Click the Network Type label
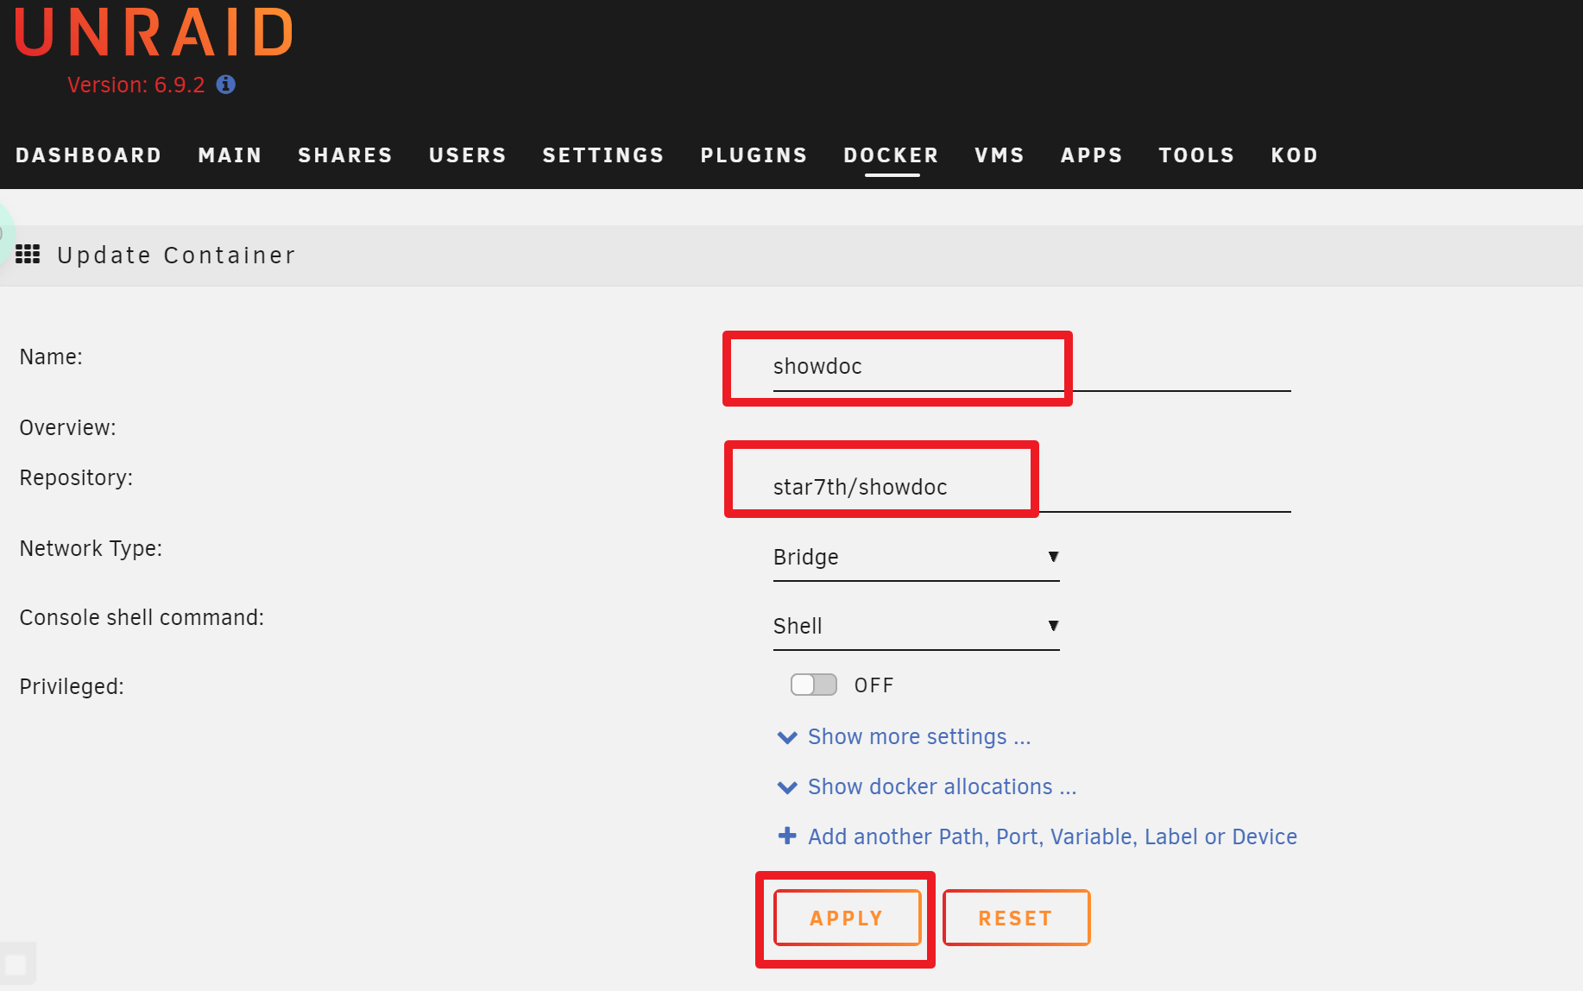 pos(91,548)
